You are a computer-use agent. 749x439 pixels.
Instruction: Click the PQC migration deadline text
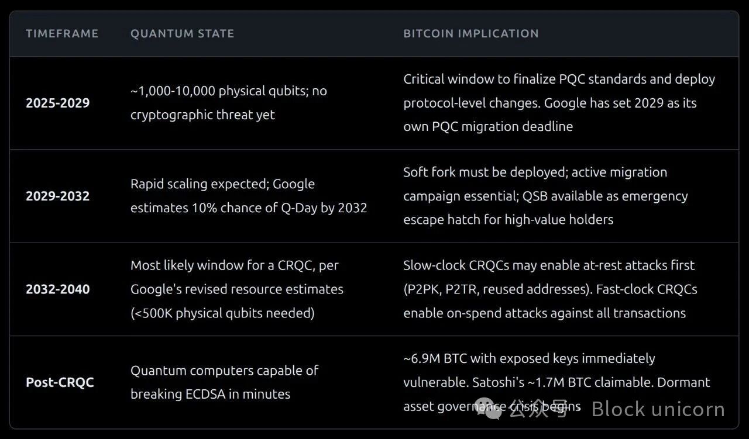[488, 126]
